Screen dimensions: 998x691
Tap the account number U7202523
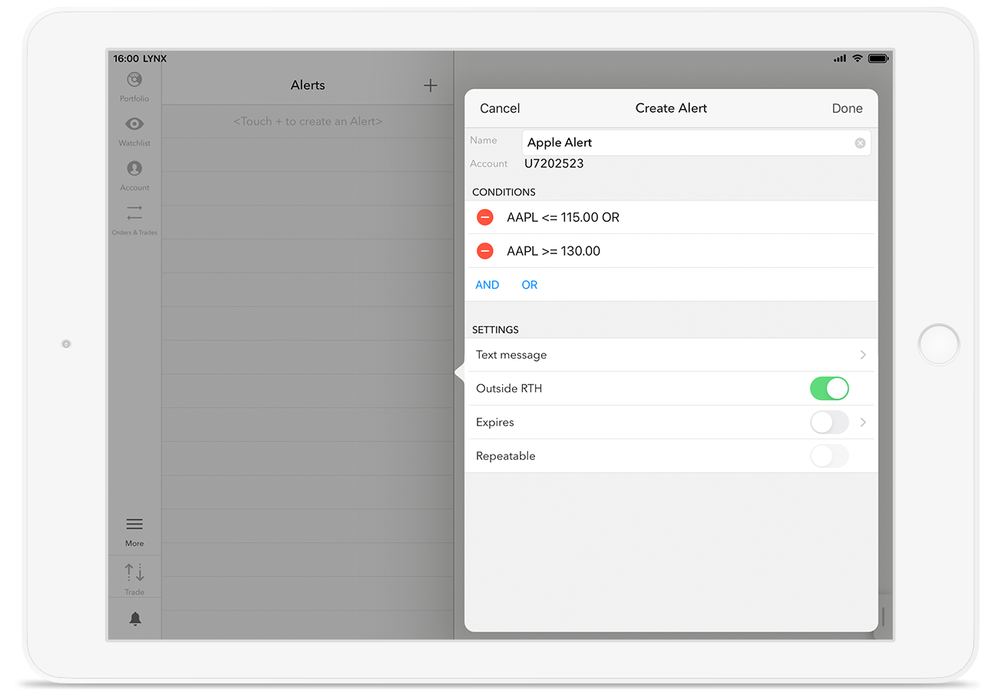pos(554,164)
